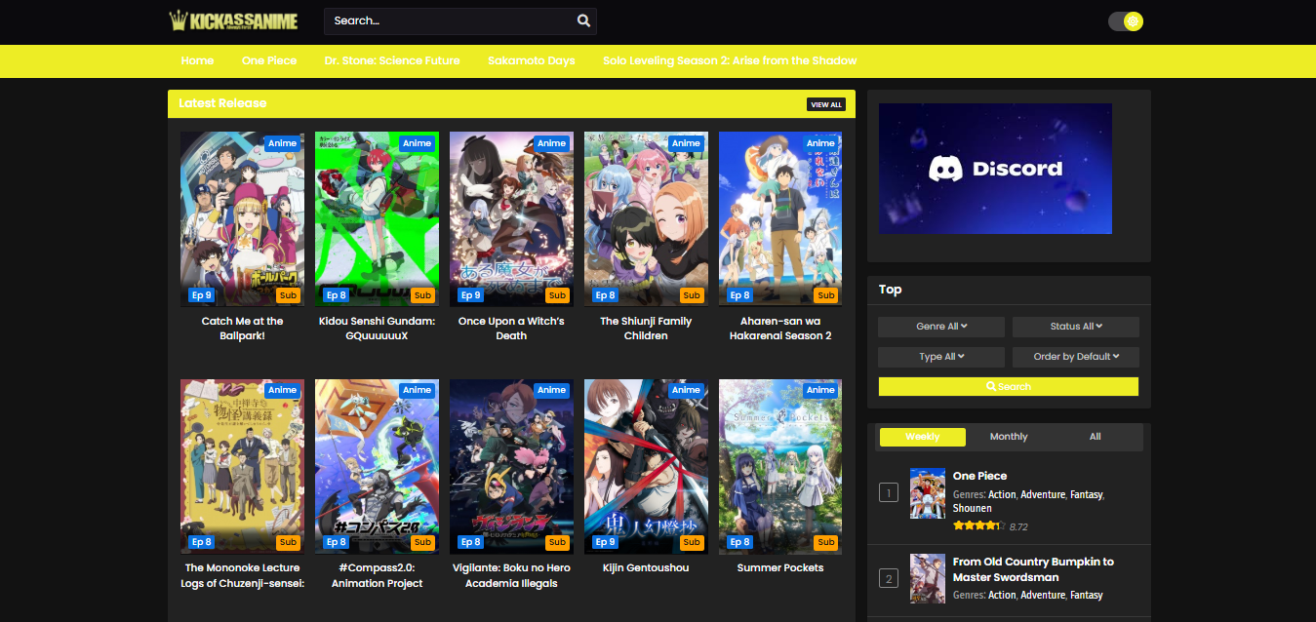Click the title Kijin Gentoushou
1316x622 pixels.
pyautogui.click(x=646, y=568)
